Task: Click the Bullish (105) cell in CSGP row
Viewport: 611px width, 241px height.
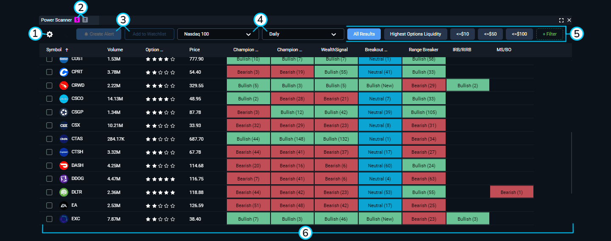Action: (x=424, y=112)
